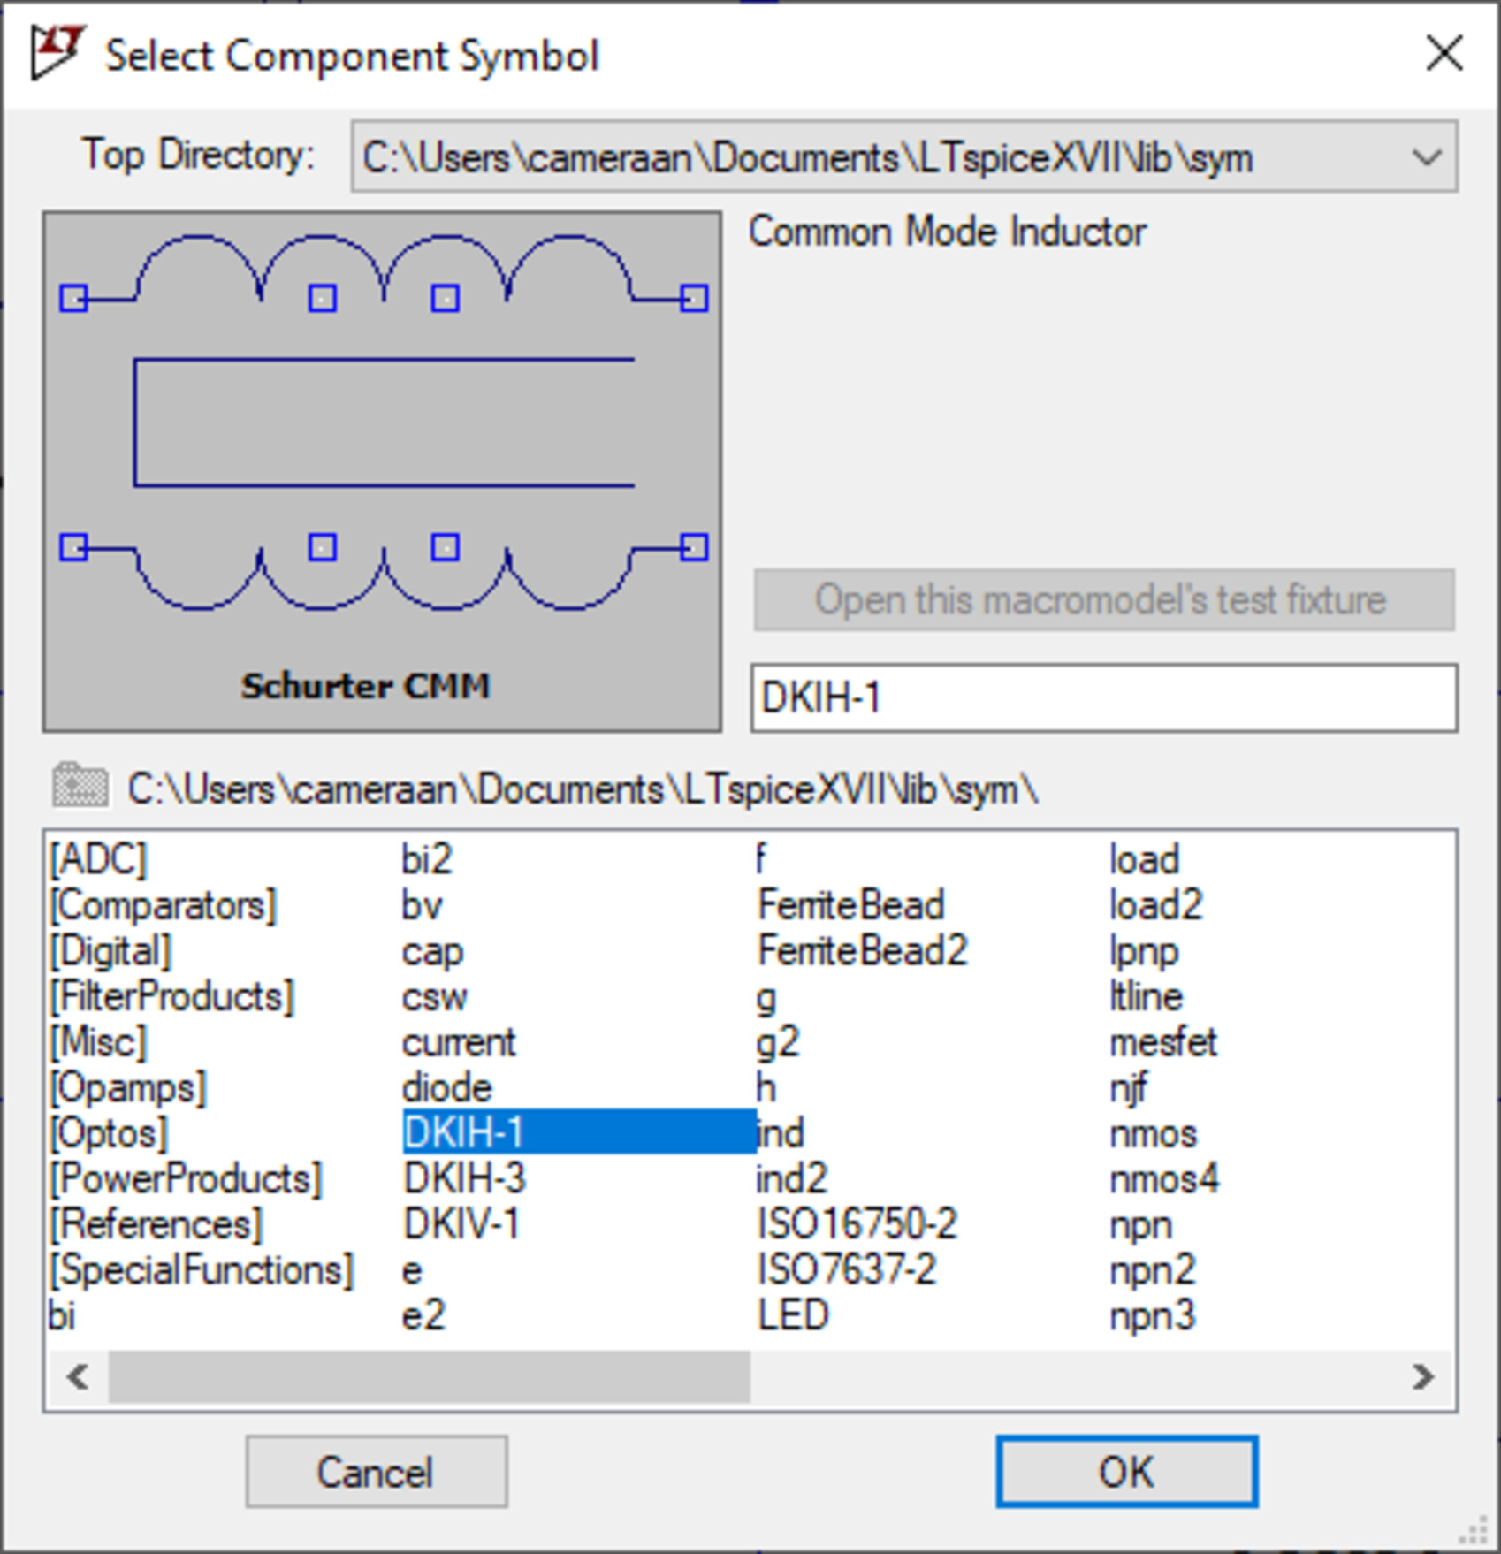Click the symbol name input field

pos(1103,698)
